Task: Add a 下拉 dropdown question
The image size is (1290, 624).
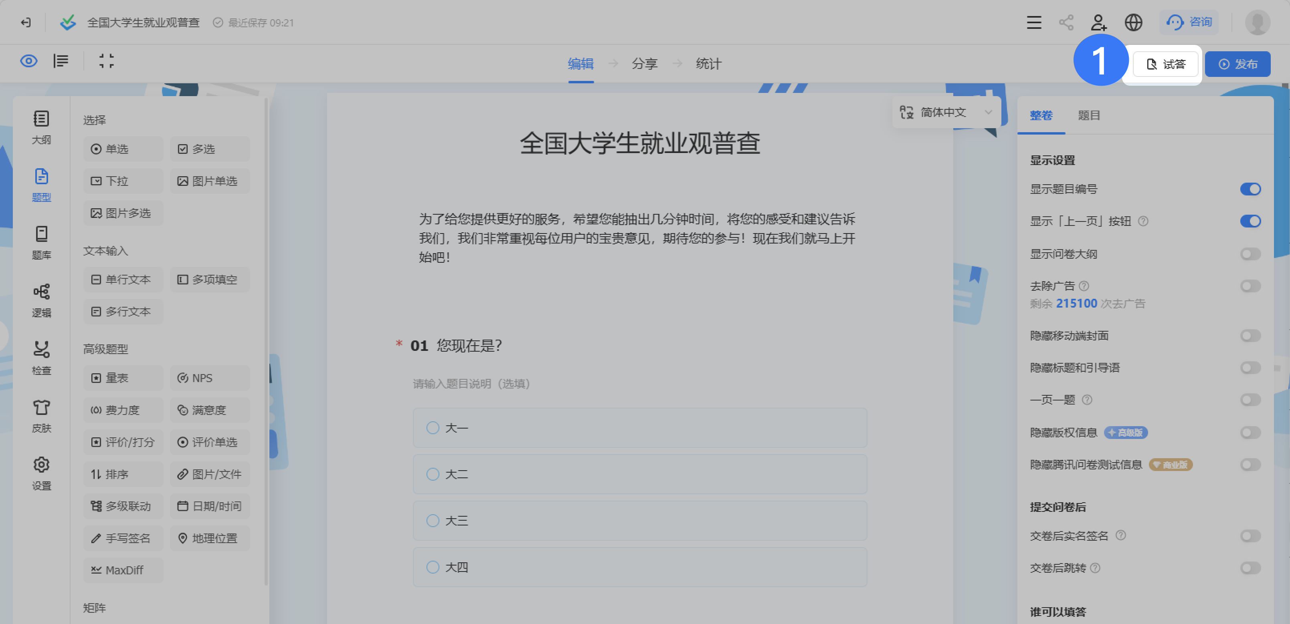Action: click(x=123, y=181)
